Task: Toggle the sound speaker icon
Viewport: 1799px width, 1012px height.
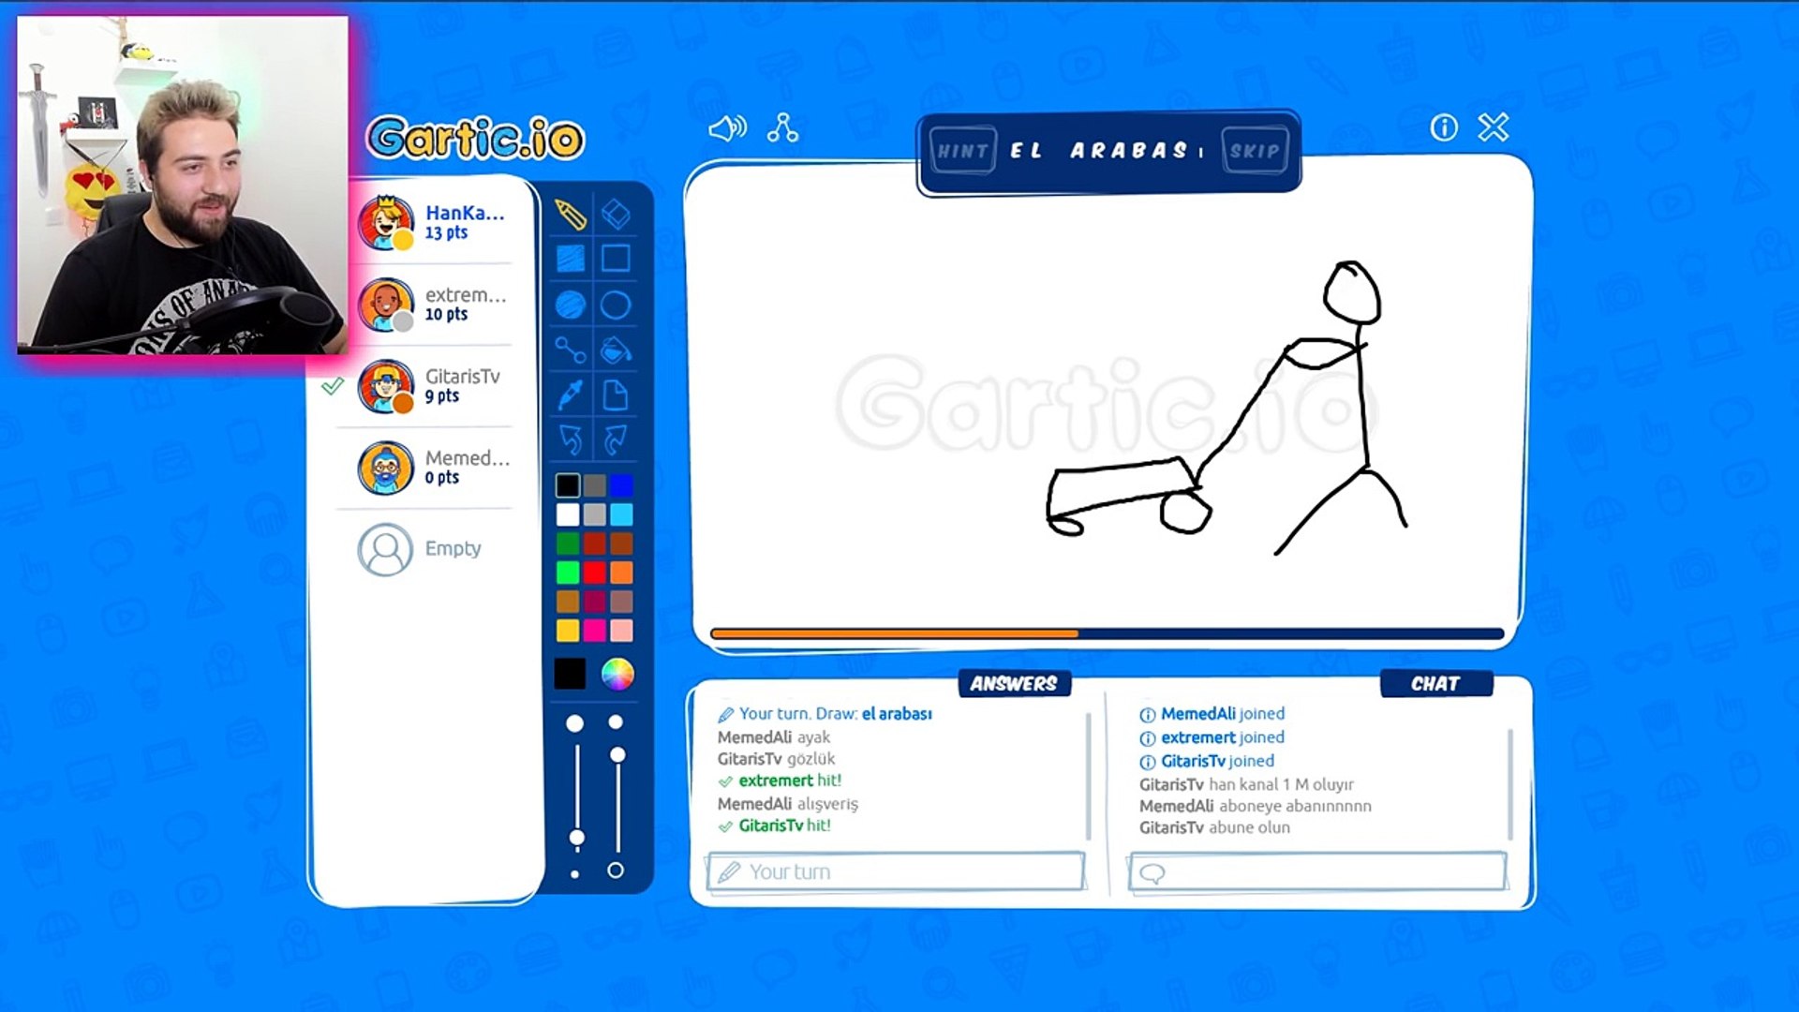Action: click(x=727, y=128)
